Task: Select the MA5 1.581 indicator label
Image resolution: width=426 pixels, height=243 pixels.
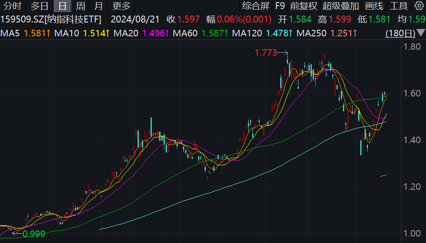Action: coord(26,33)
